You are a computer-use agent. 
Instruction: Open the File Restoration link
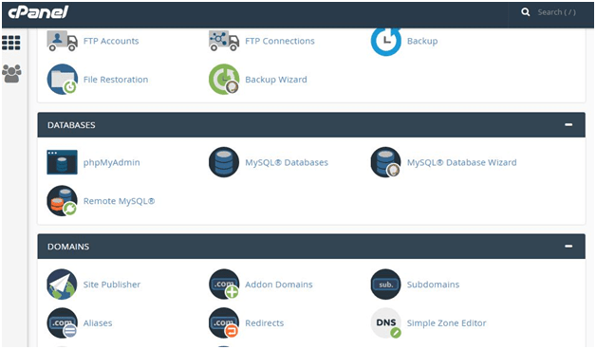tap(116, 80)
